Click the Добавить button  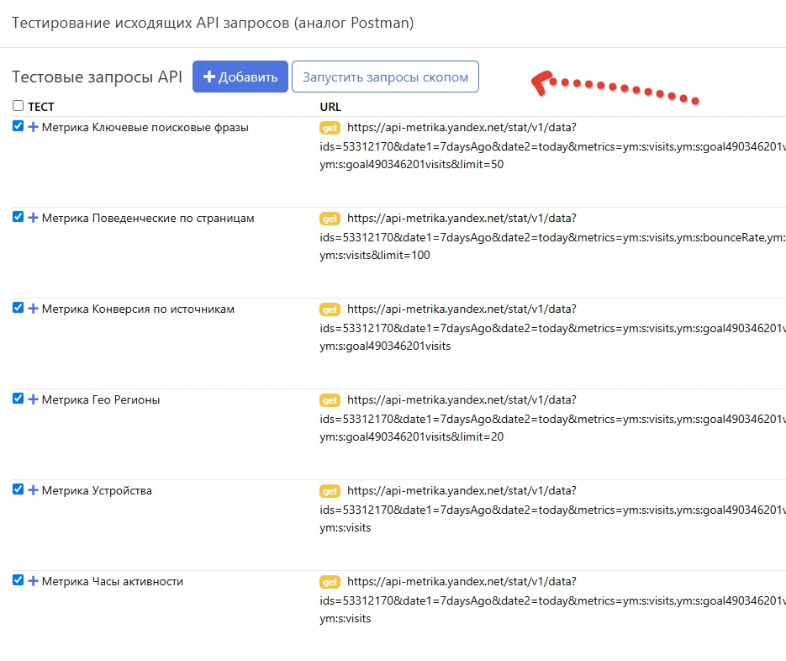(x=240, y=77)
